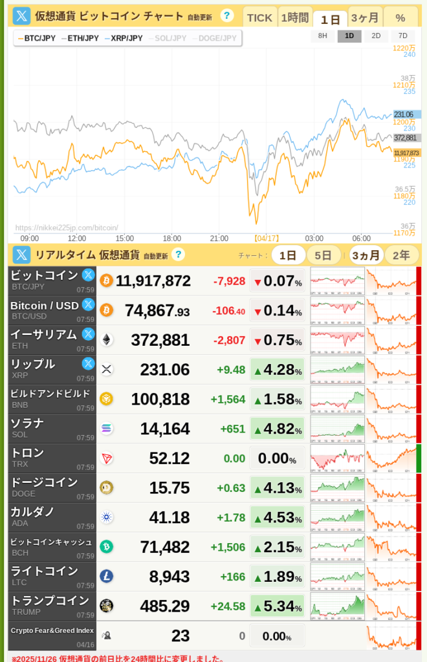Click the X (Twitter) icon beside the chart title

(22, 16)
